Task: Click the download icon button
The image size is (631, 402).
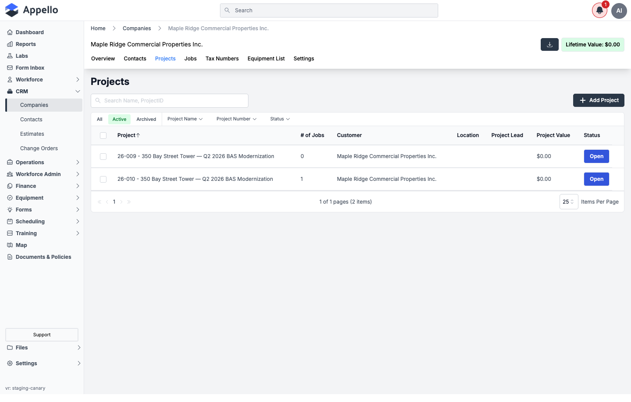Action: pyautogui.click(x=549, y=45)
